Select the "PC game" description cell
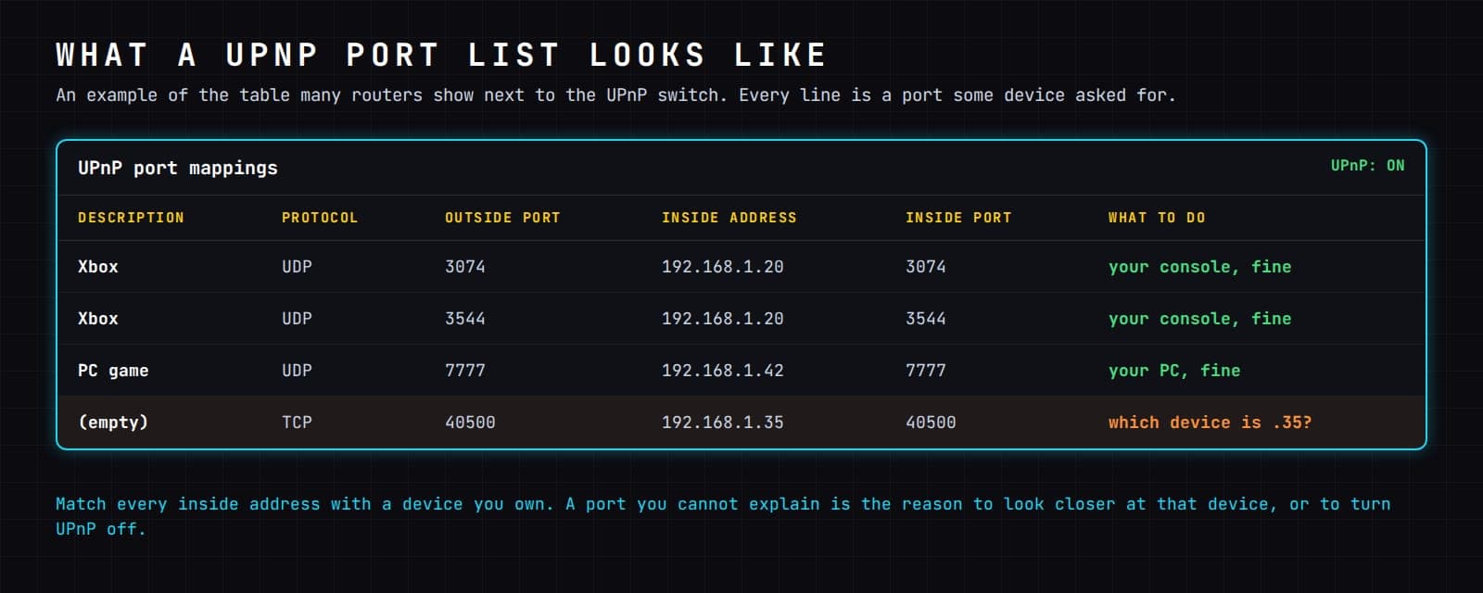The height and width of the screenshot is (593, 1483). (113, 371)
